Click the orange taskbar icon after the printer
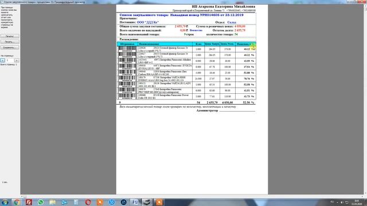 pos(159,202)
